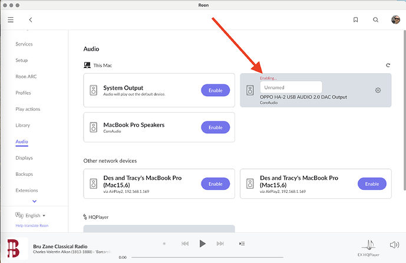The height and width of the screenshot is (263, 406).
Task: Skip to the previous track
Action: point(185,244)
